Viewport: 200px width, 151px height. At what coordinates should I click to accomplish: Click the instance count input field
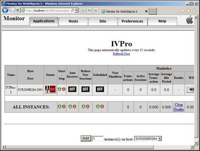[x=98, y=139]
